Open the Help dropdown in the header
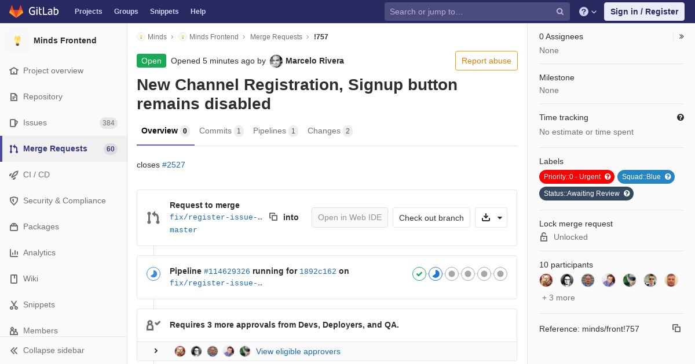The width and height of the screenshot is (695, 364). (588, 12)
